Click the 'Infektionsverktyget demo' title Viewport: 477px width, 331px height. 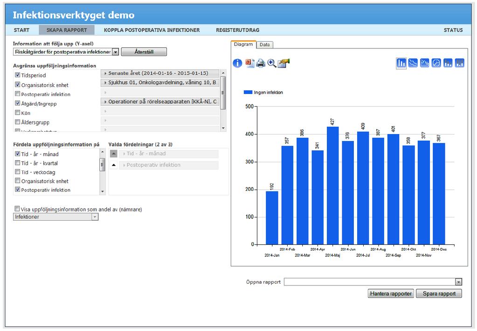[x=74, y=15]
